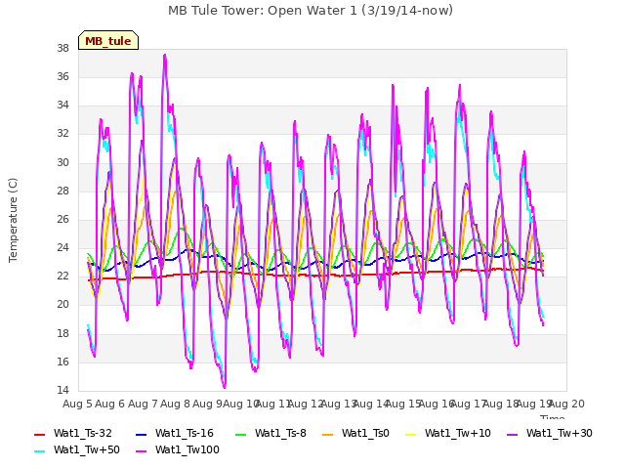Viewport: 625px width, 469px height.
Task: Click the 38 y-axis tick label
Action: (62, 48)
